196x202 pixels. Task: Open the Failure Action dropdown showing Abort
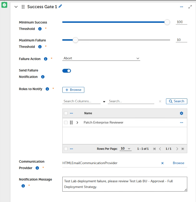(x=101, y=58)
